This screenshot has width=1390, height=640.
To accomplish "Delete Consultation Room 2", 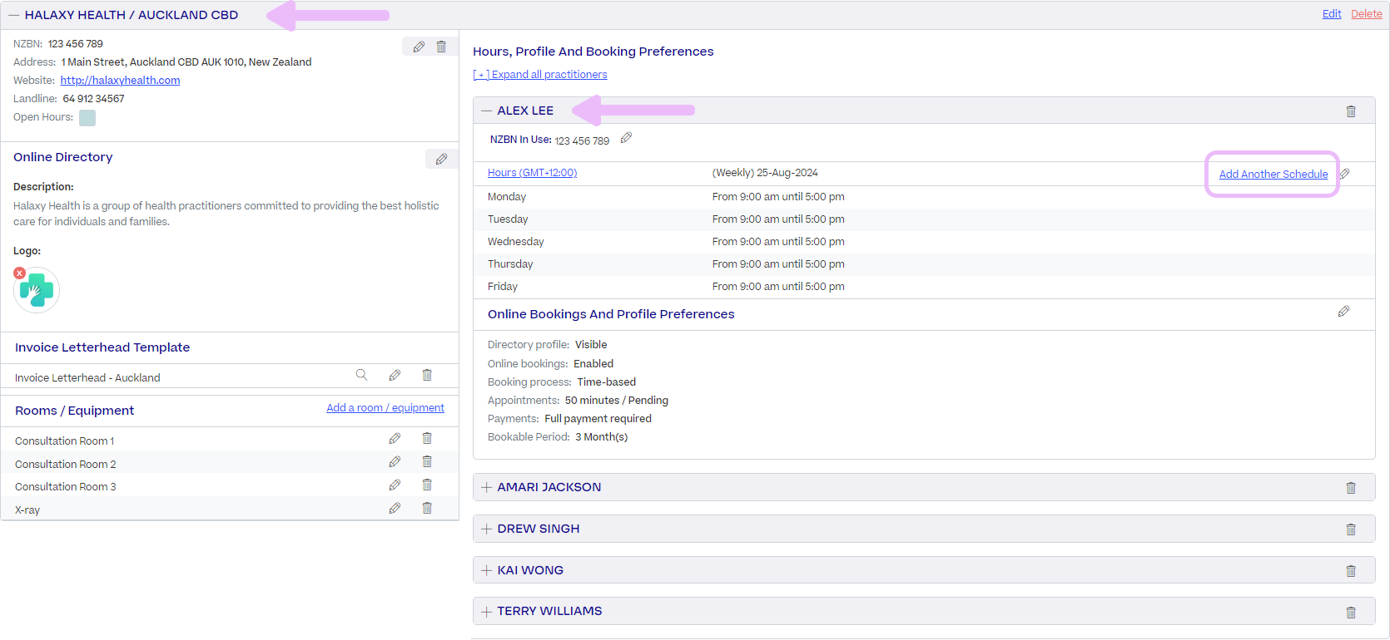I will (x=427, y=461).
